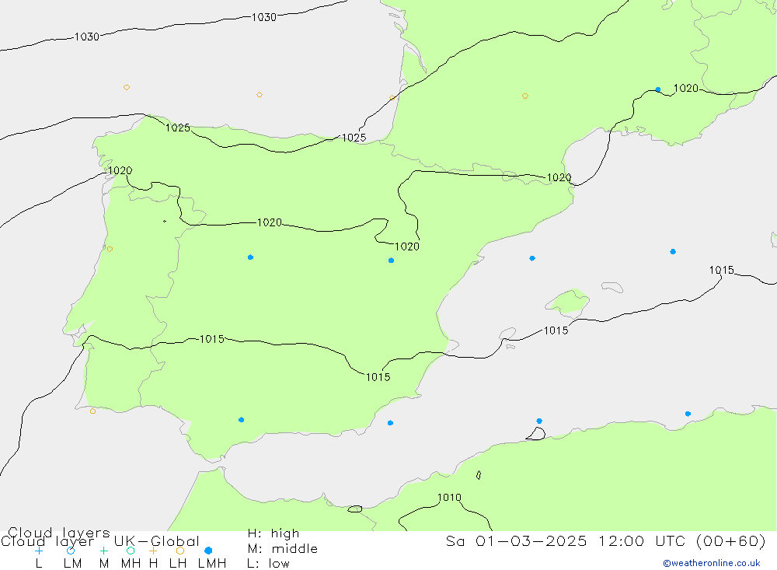Click the 'L: low' legend text
The height and width of the screenshot is (570, 777).
(268, 564)
